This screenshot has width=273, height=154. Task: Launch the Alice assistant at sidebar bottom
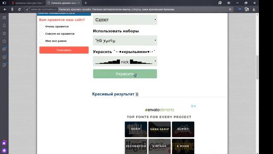pyautogui.click(x=4, y=150)
